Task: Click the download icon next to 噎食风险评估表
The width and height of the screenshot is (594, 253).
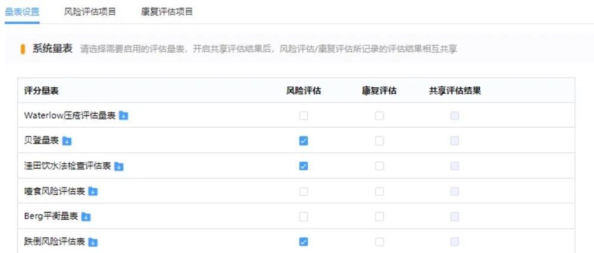Action: [x=93, y=191]
